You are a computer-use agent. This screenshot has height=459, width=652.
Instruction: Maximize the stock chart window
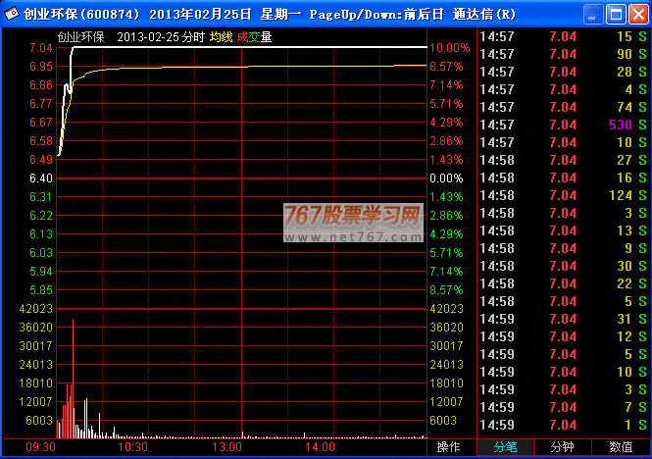[x=615, y=14]
